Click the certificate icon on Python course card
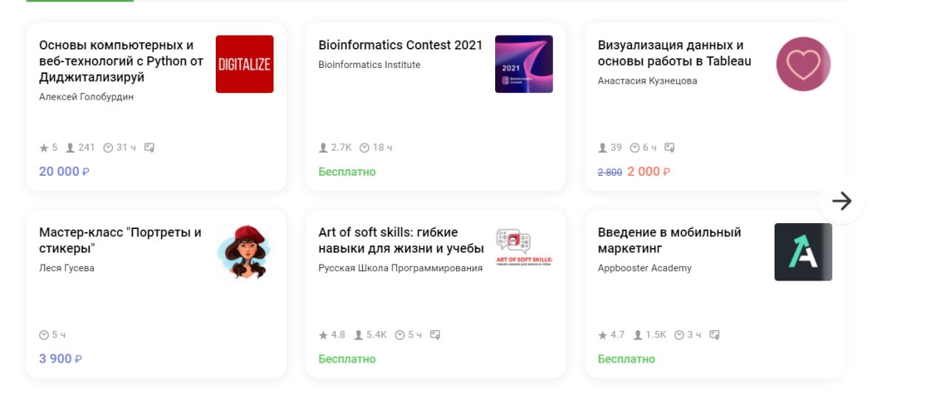The height and width of the screenshot is (404, 946). coord(149,148)
